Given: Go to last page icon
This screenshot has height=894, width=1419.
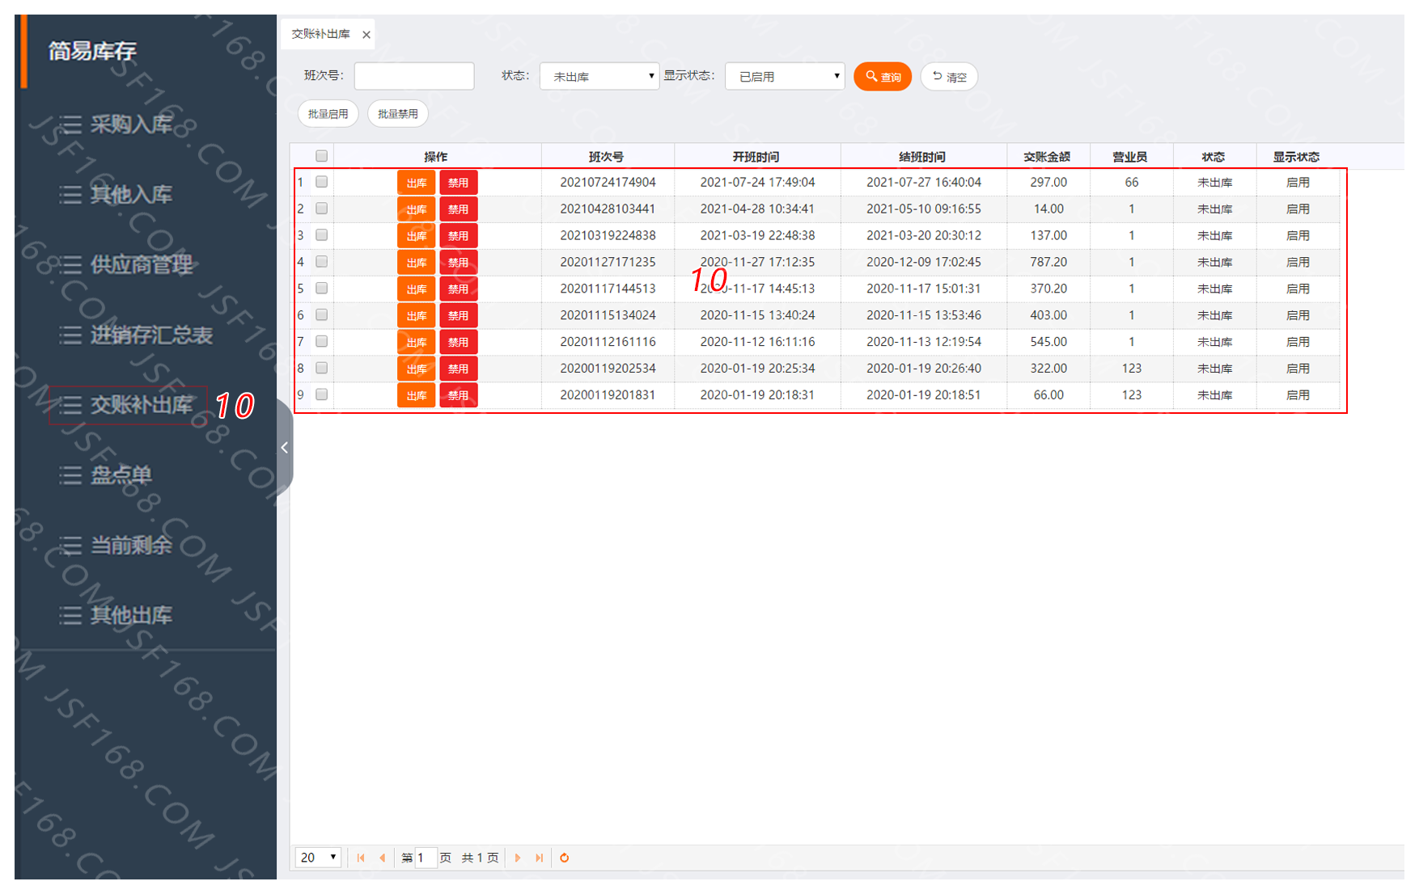Looking at the screenshot, I should (540, 858).
